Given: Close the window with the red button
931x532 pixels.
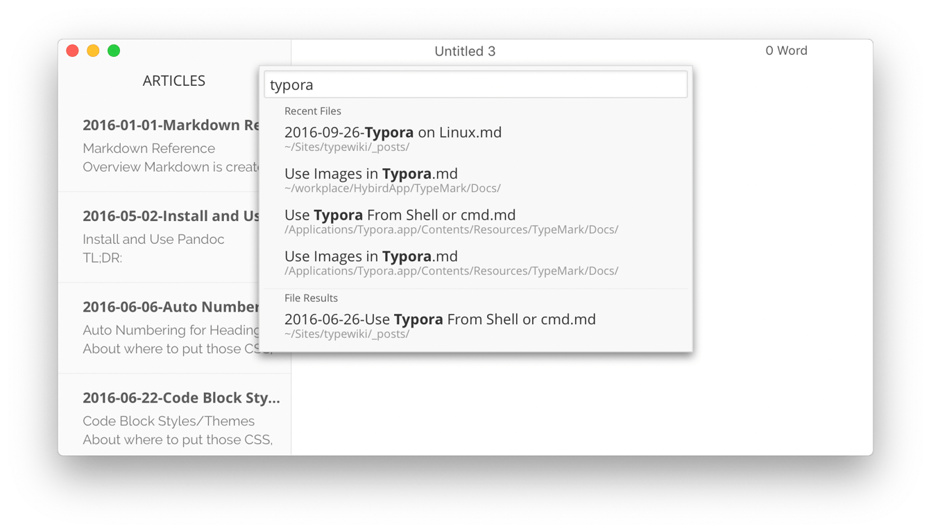Looking at the screenshot, I should coord(72,51).
